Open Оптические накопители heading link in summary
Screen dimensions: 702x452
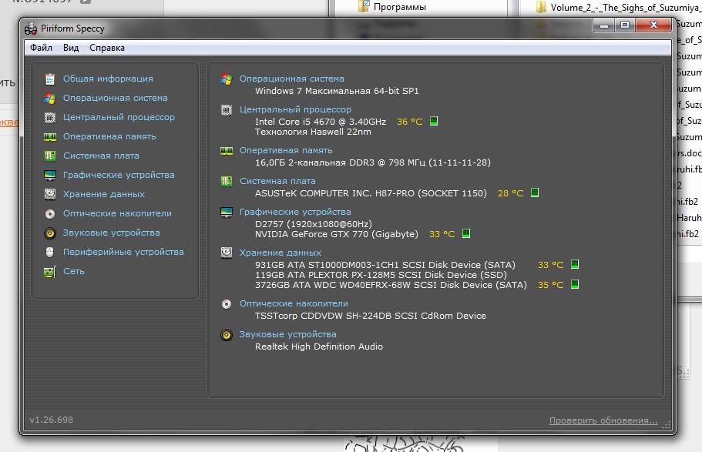tap(294, 303)
